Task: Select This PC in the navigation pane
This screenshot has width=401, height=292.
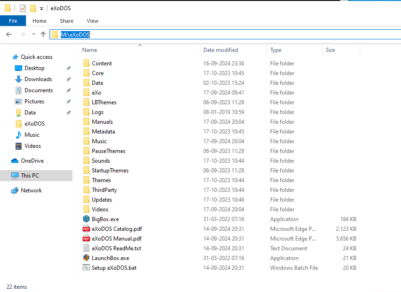Action: (30, 176)
